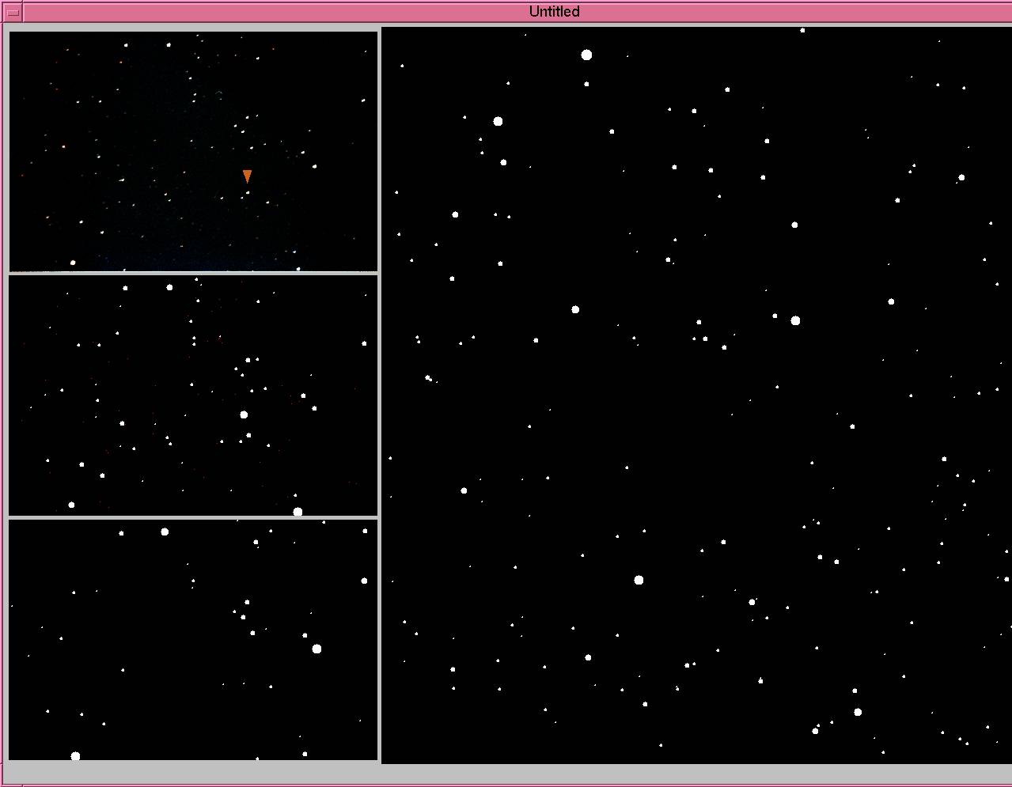This screenshot has height=787, width=1012.
Task: Click the gray status bar below the panels
Action: [506, 772]
